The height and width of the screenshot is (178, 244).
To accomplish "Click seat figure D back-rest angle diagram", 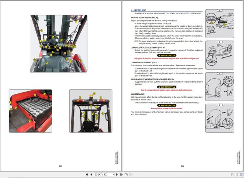I will [x=220, y=118].
